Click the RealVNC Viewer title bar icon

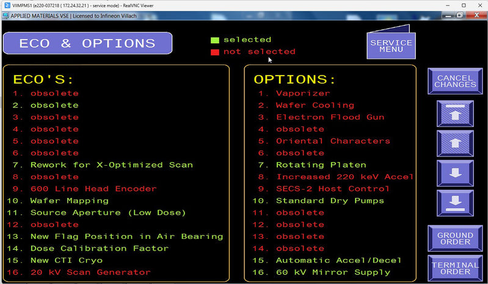7,5
